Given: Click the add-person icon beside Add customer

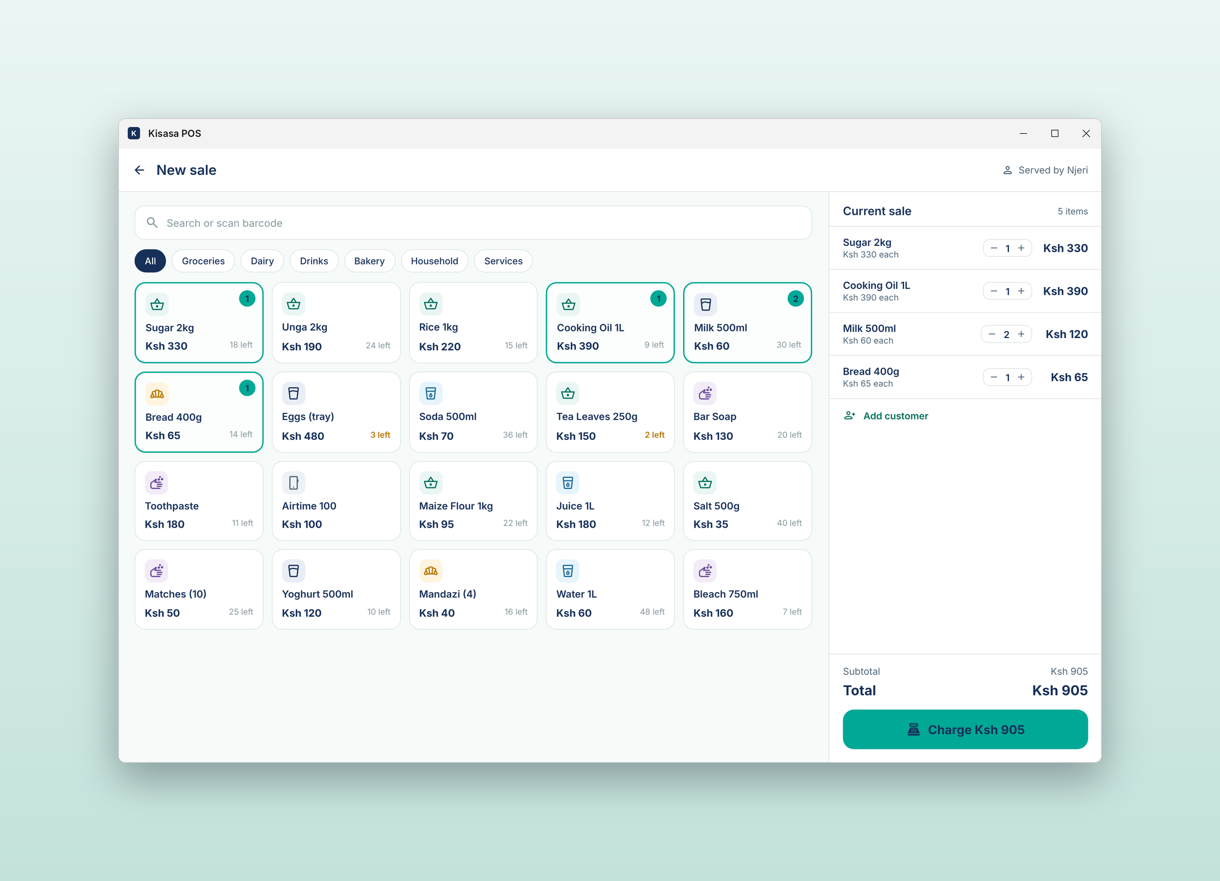Looking at the screenshot, I should tap(849, 416).
